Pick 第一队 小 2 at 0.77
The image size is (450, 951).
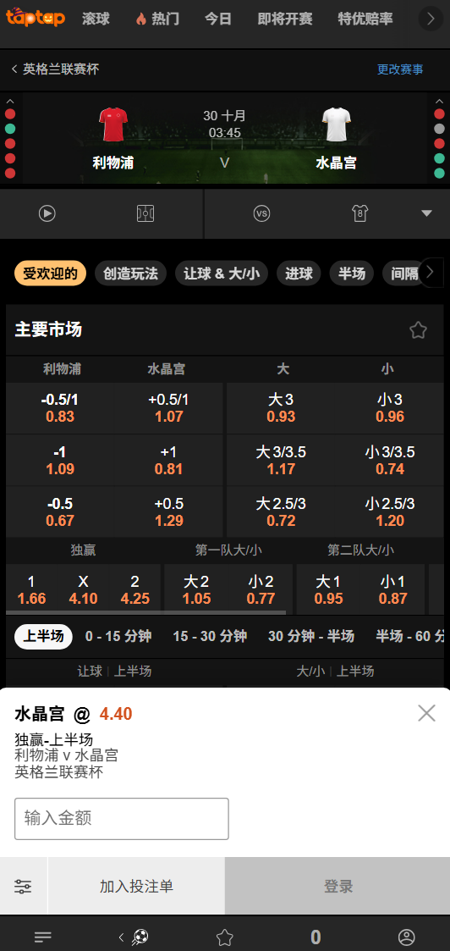point(261,590)
